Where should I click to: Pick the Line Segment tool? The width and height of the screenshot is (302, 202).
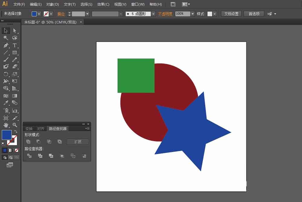click(x=6, y=52)
